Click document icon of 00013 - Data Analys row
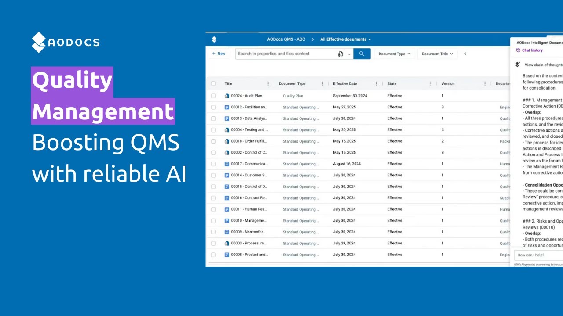This screenshot has height=316, width=563. pyautogui.click(x=227, y=118)
